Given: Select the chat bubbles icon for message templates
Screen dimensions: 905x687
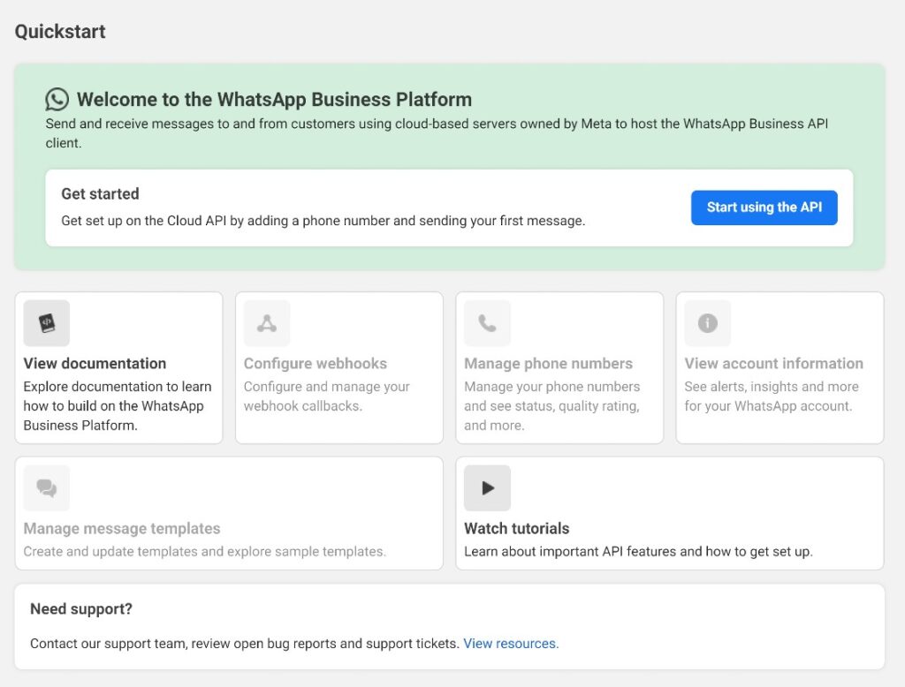Looking at the screenshot, I should pyautogui.click(x=46, y=487).
